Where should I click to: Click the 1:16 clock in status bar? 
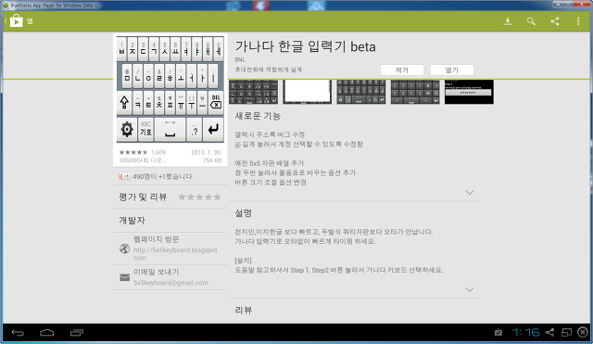pyautogui.click(x=525, y=332)
